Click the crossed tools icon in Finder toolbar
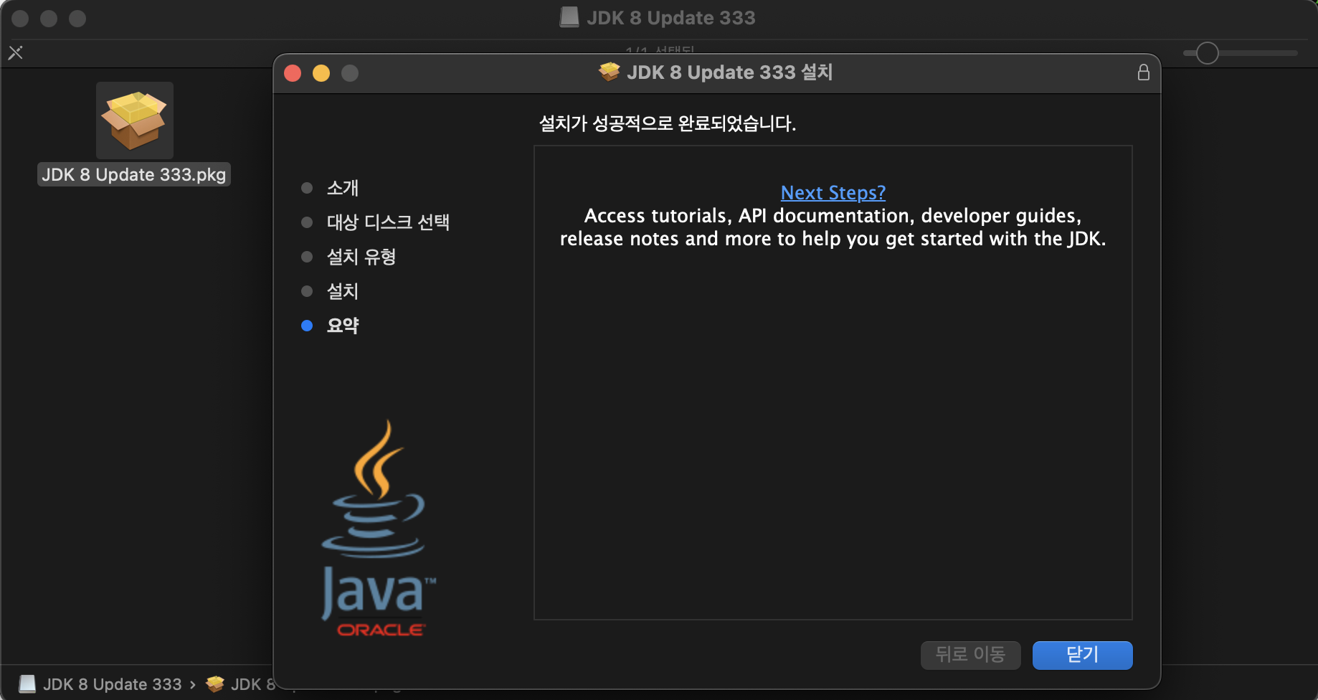 [15, 52]
